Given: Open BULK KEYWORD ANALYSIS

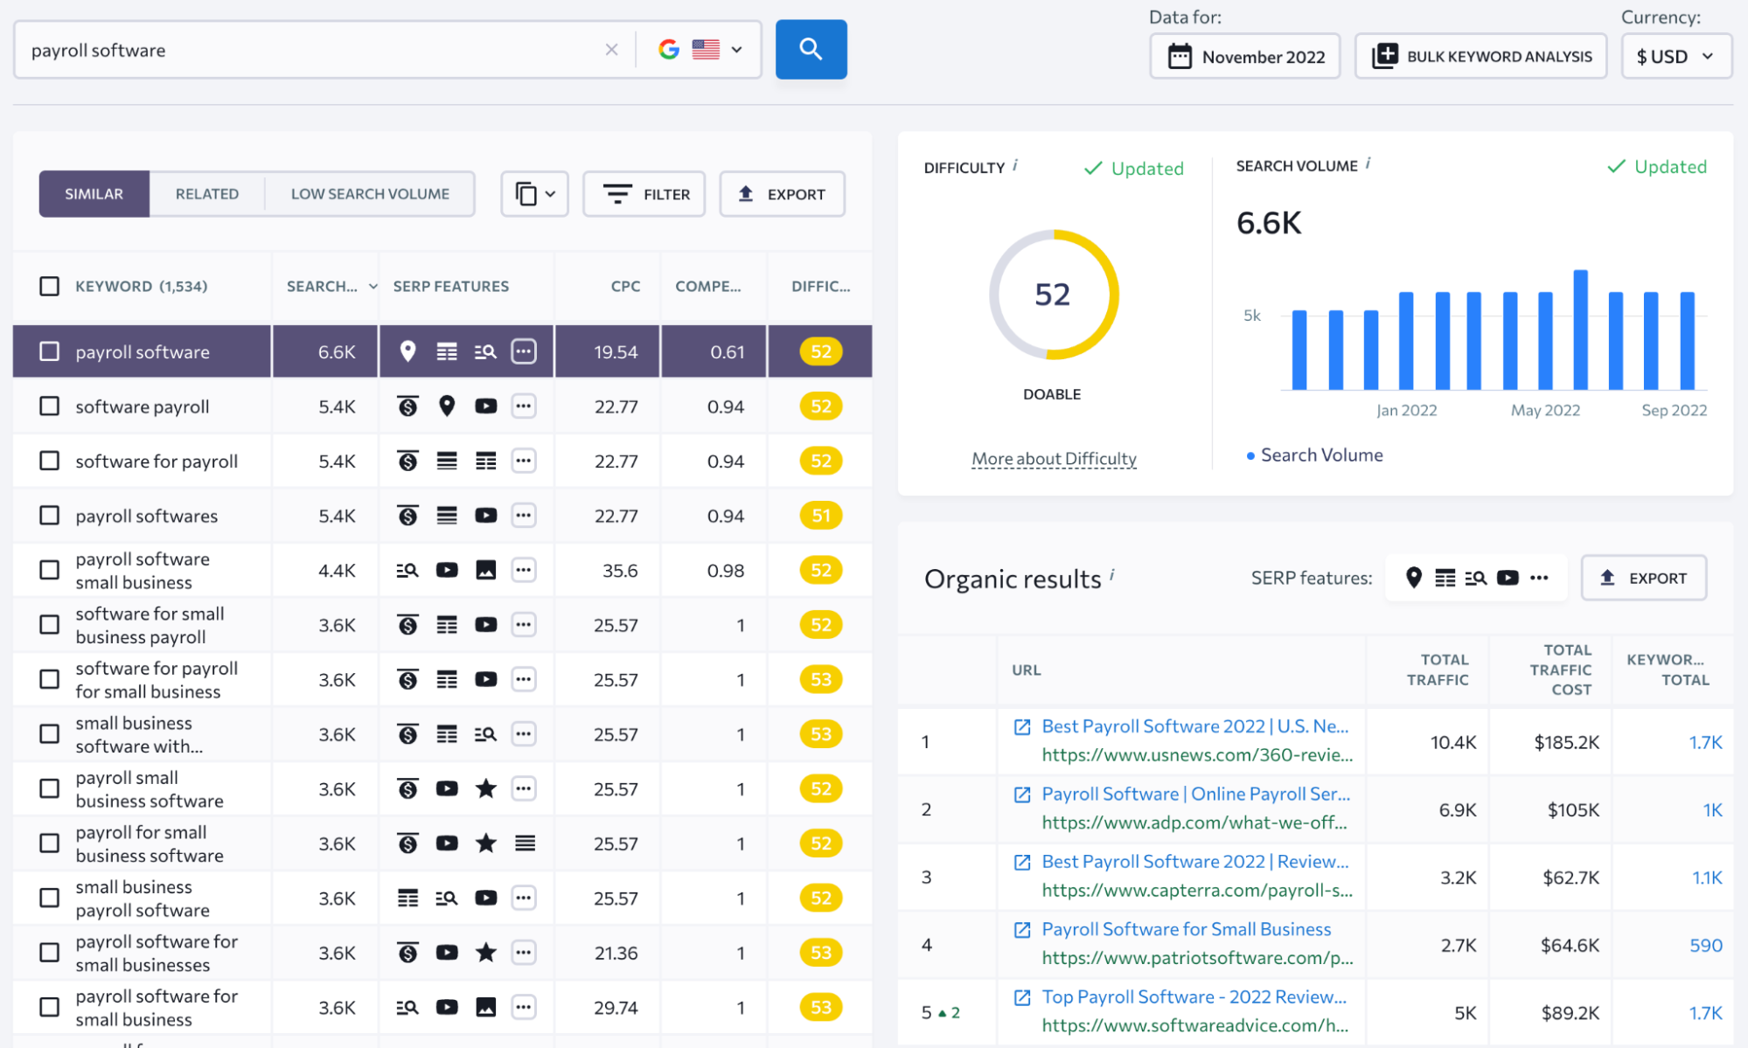Looking at the screenshot, I should (x=1480, y=57).
